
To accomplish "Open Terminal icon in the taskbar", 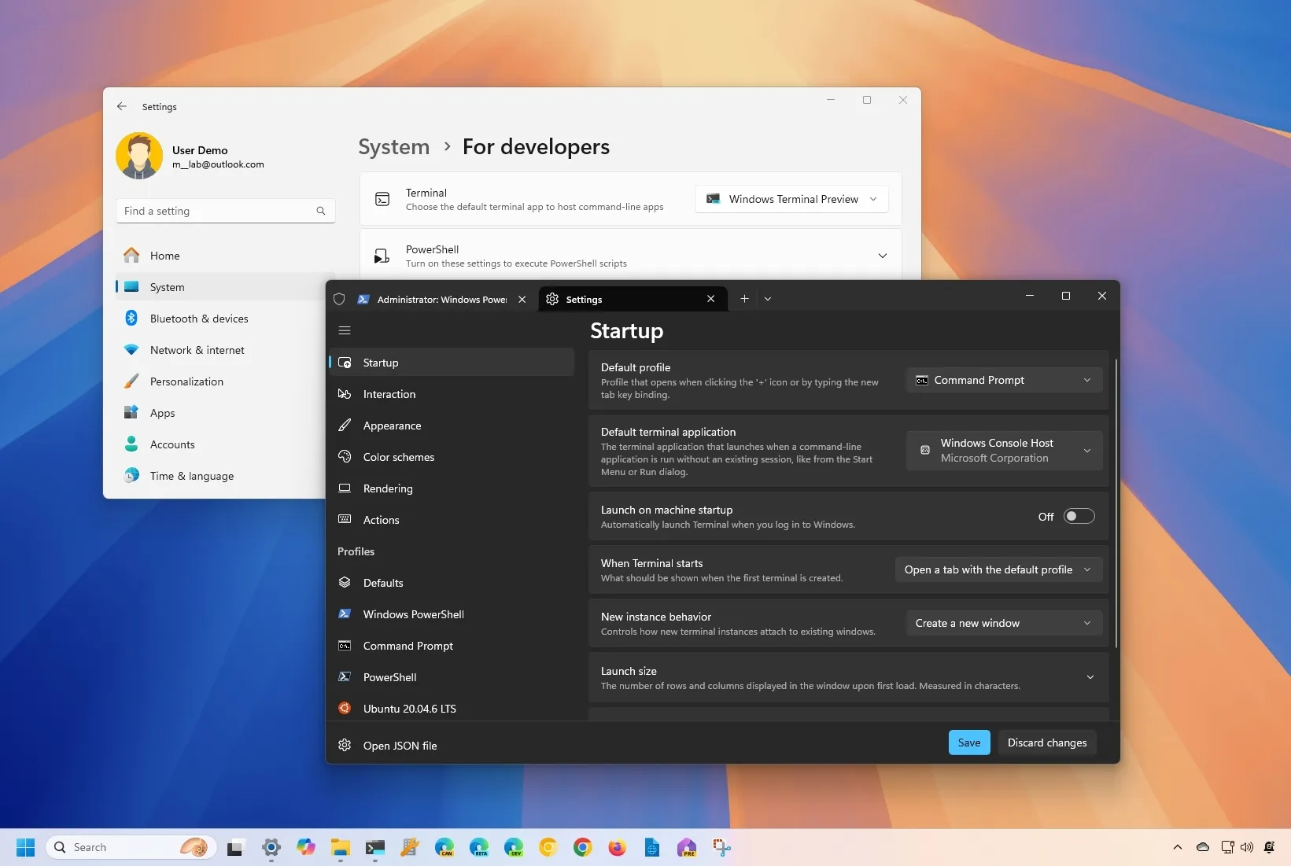I will click(x=374, y=847).
